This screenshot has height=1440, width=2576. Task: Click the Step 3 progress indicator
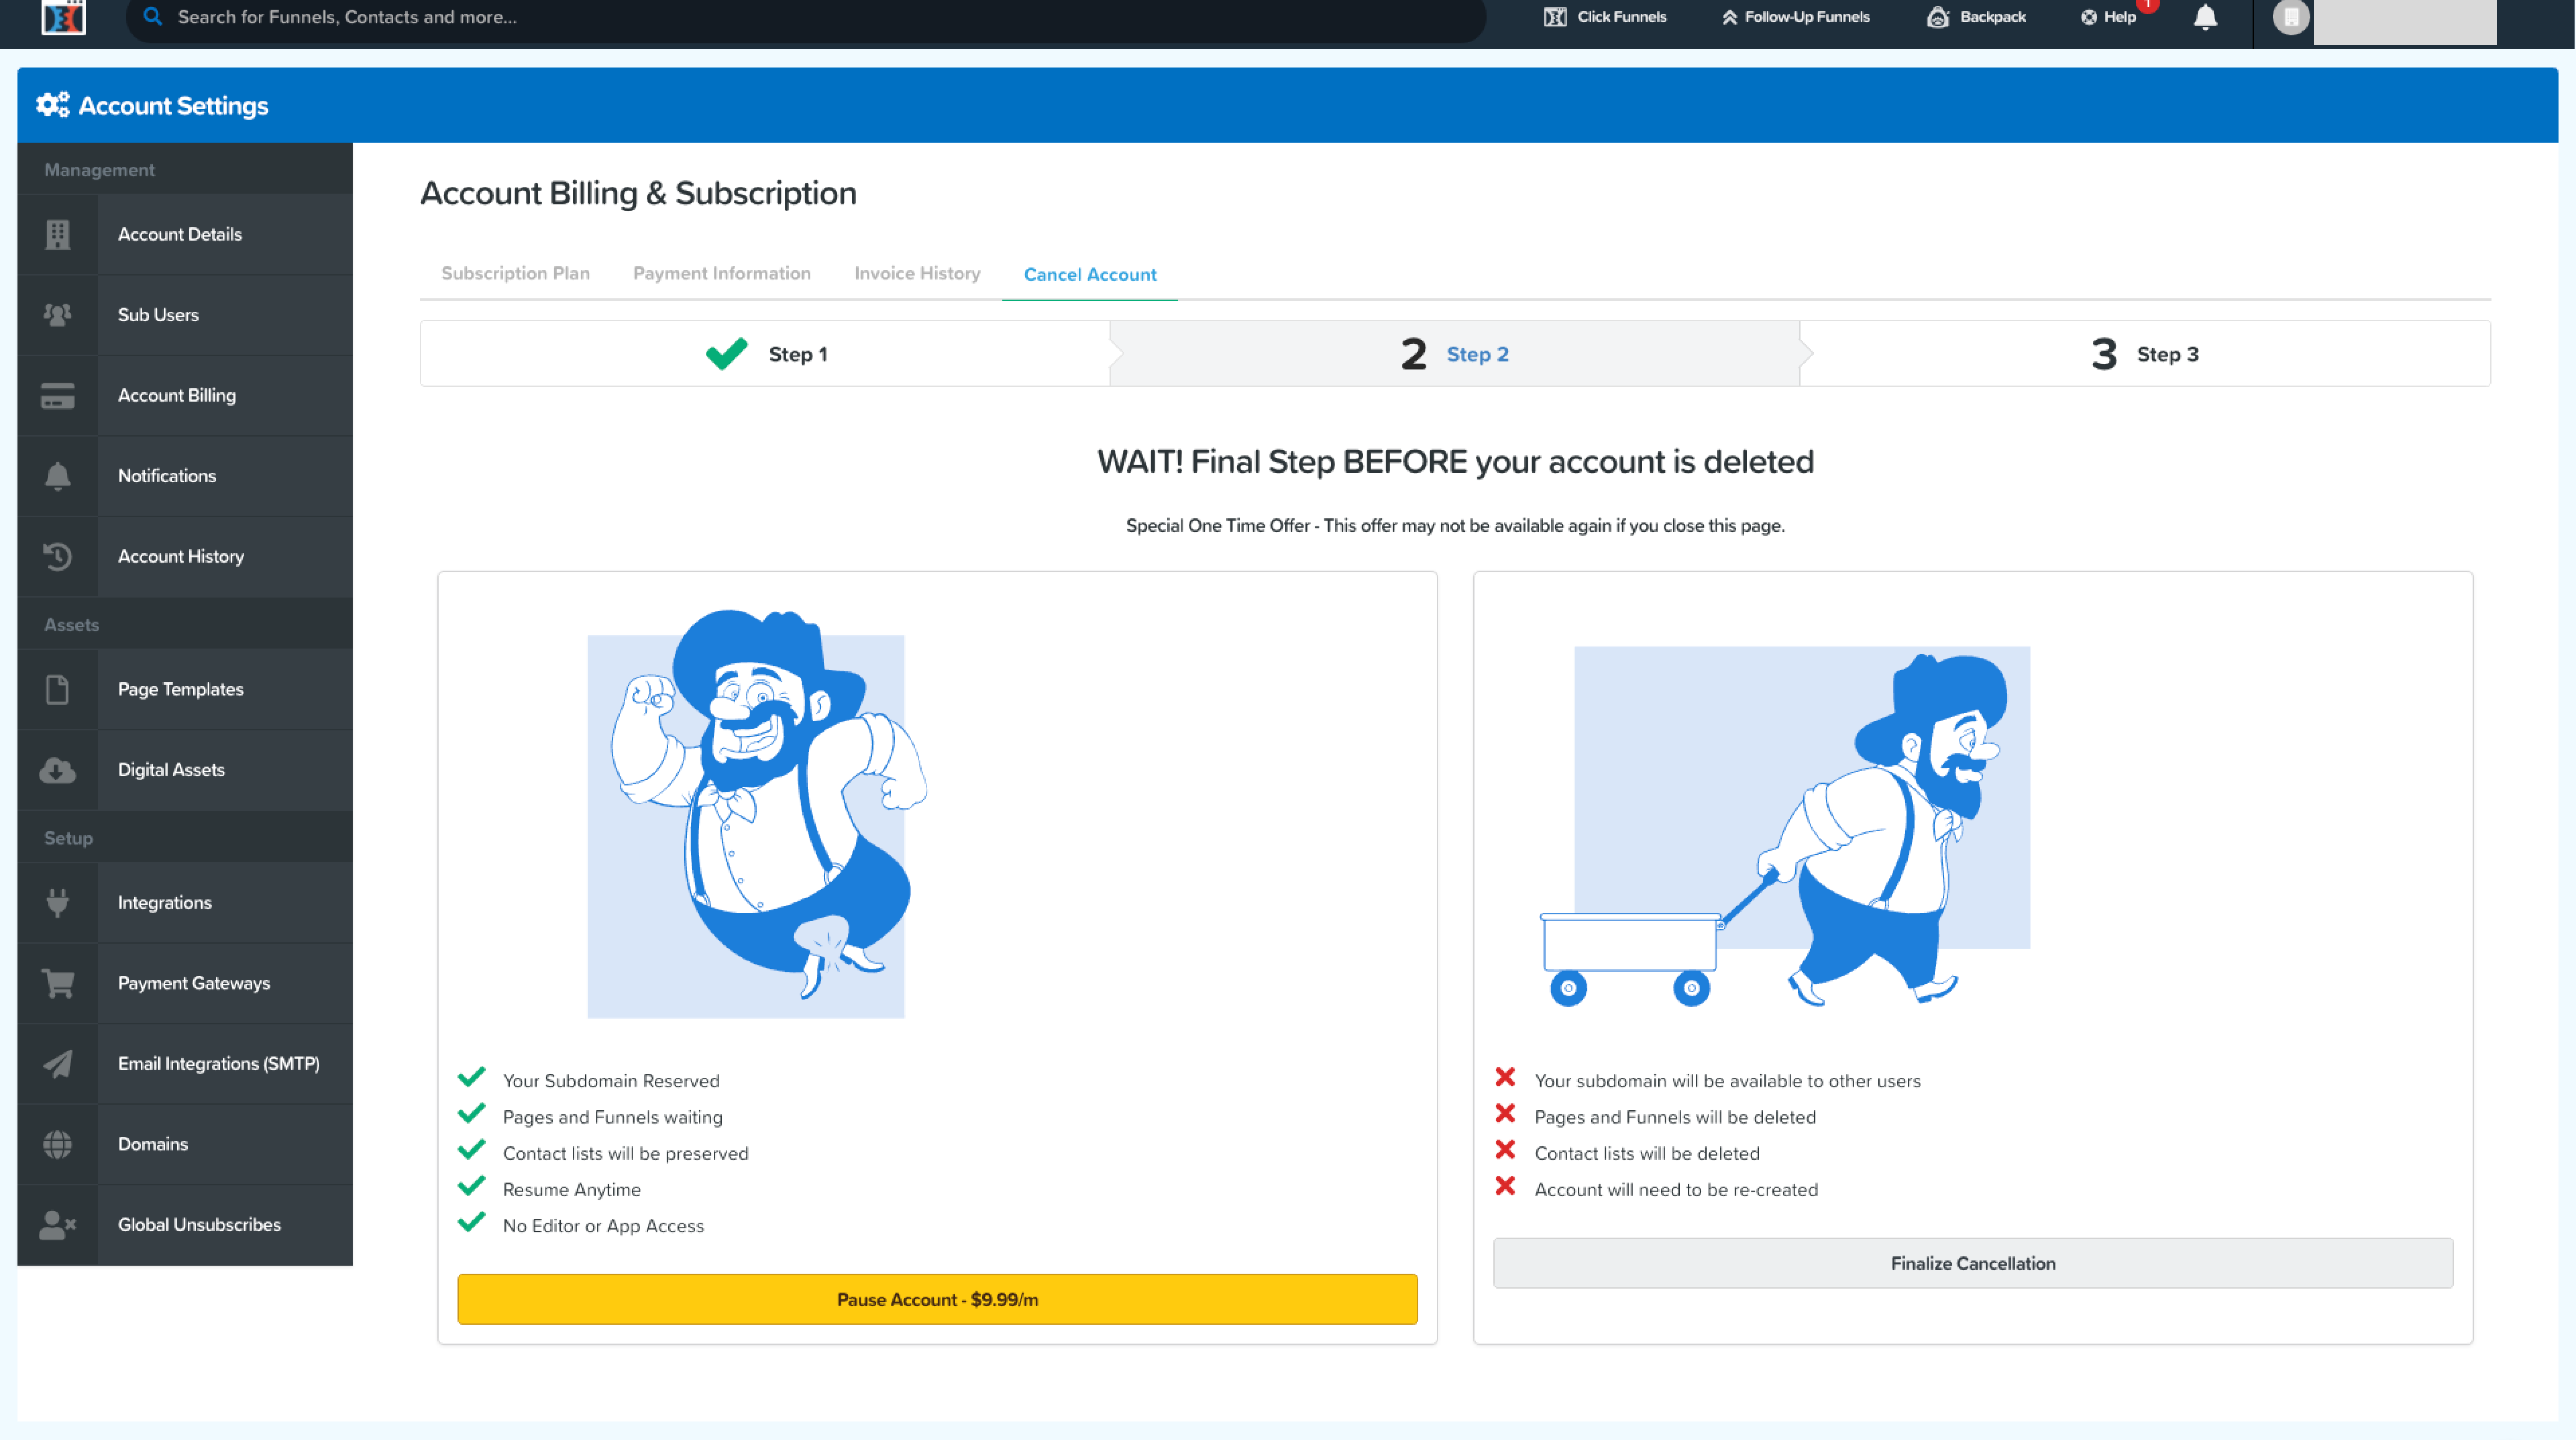coord(2144,354)
